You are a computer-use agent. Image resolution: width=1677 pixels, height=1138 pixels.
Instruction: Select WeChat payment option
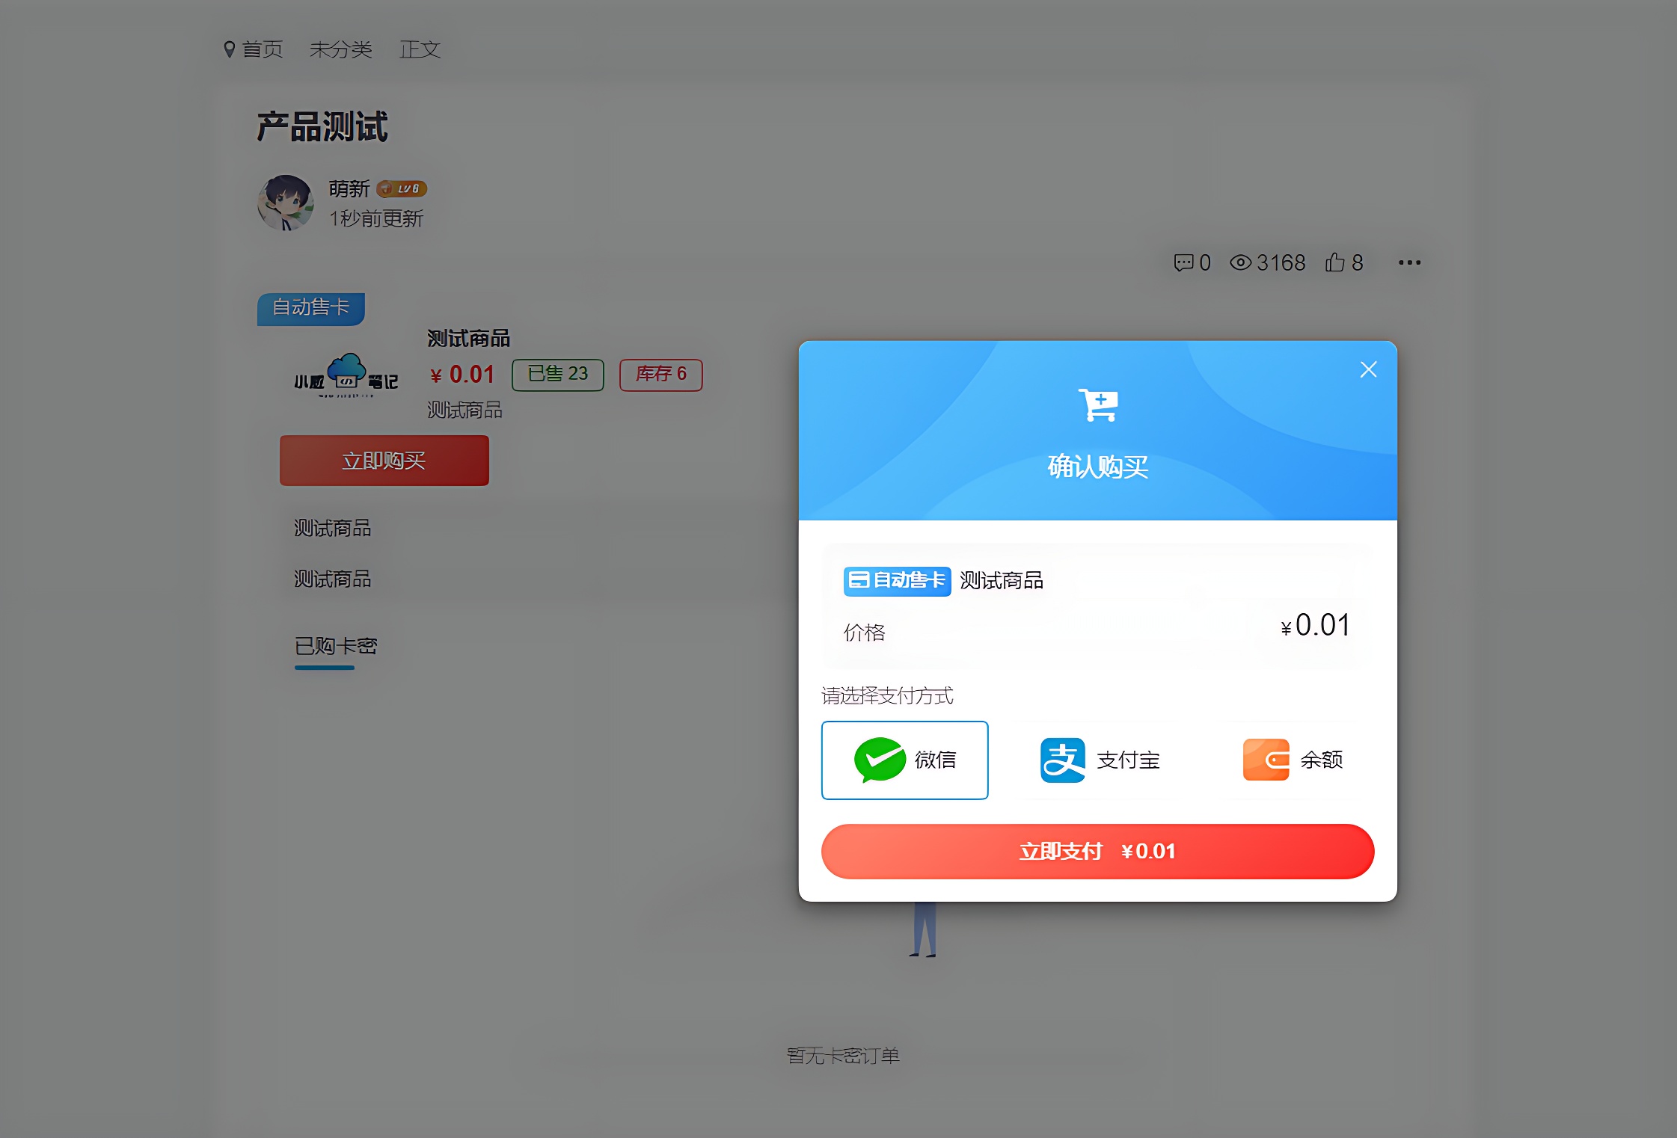pos(904,760)
